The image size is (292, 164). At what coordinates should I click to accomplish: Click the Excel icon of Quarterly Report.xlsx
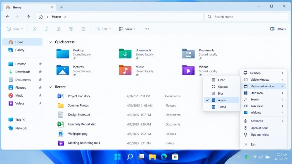(x=61, y=124)
